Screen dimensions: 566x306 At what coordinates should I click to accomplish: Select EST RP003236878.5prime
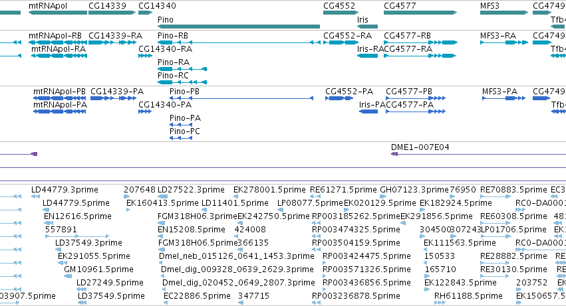click(356, 297)
